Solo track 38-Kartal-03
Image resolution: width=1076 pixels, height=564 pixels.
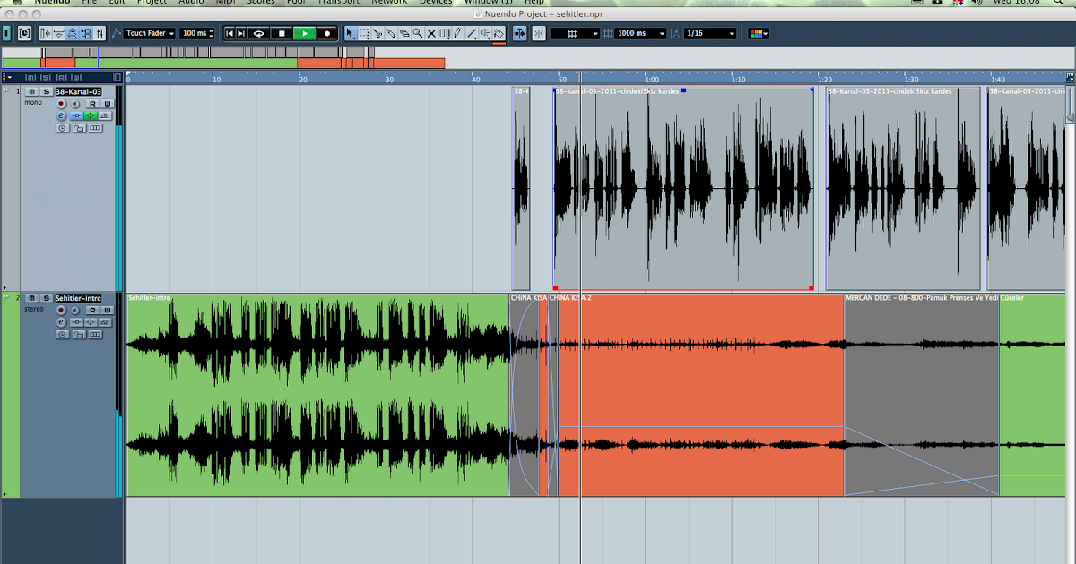(47, 91)
